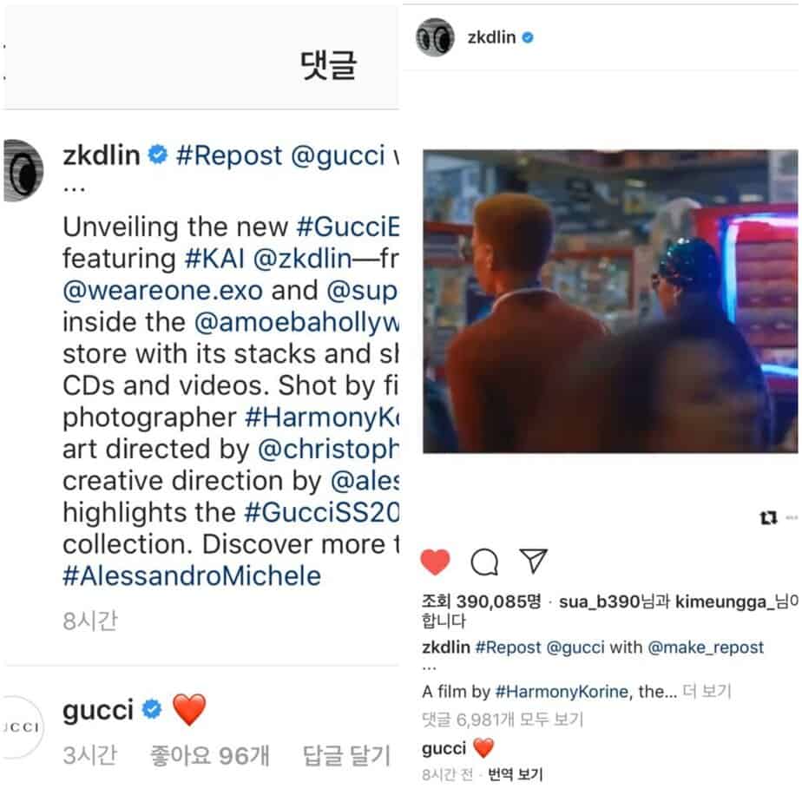Tap 답글 달기 to reply to gucci
Viewport: 802px width, 802px height.
pyautogui.click(x=347, y=755)
